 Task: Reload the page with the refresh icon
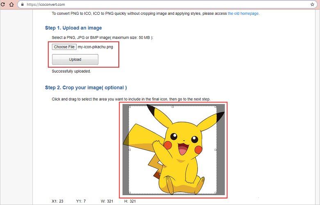tap(2, 4)
